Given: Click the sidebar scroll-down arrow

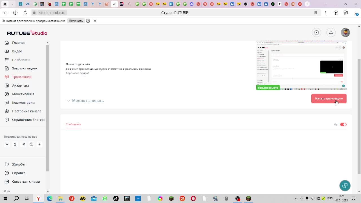Looking at the screenshot, I should pyautogui.click(x=48, y=192).
